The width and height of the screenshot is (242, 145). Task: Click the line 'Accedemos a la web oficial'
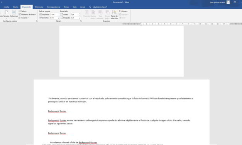74,142
